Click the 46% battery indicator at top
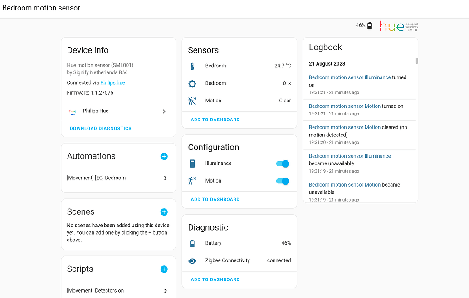The height and width of the screenshot is (298, 469). [x=363, y=25]
